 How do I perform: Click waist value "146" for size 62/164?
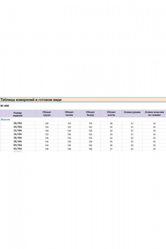point(69,149)
